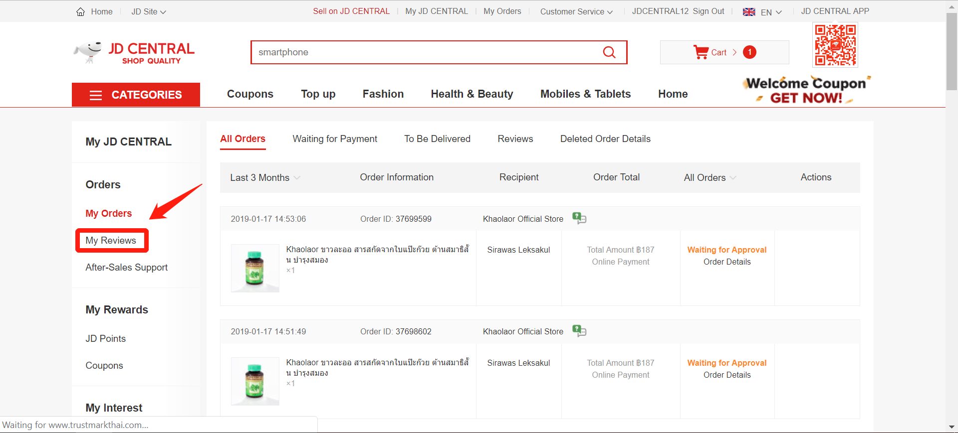The image size is (958, 433).
Task: Click the cart item count badge
Action: click(749, 52)
